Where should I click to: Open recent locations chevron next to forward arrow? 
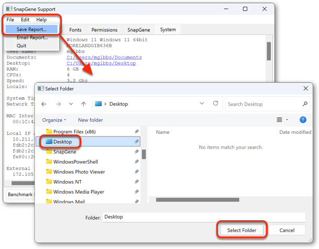(x=71, y=104)
